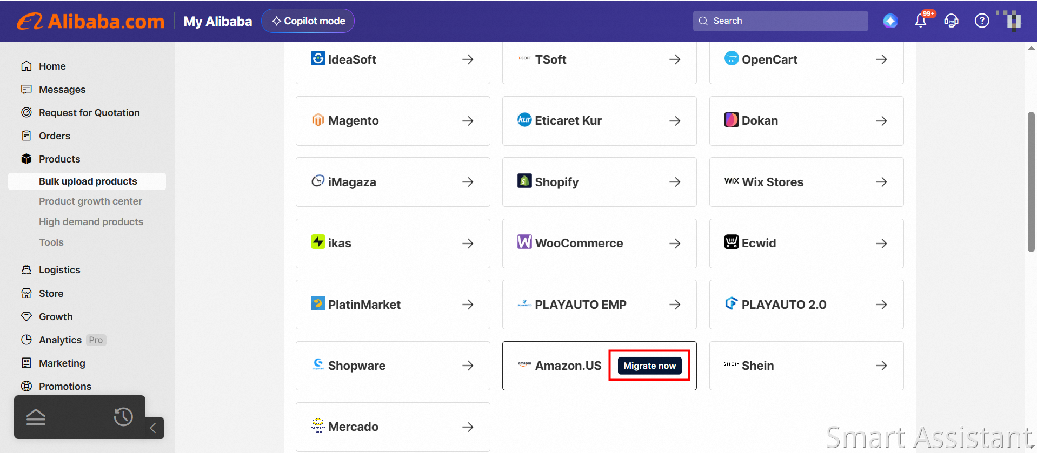Open High demand products
This screenshot has width=1037, height=453.
click(x=91, y=222)
